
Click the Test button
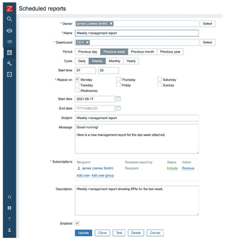click(119, 233)
